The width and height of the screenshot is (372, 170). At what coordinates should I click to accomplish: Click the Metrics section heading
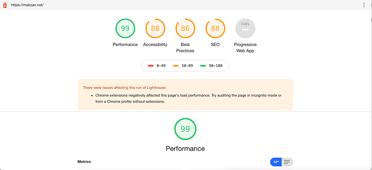pos(84,162)
